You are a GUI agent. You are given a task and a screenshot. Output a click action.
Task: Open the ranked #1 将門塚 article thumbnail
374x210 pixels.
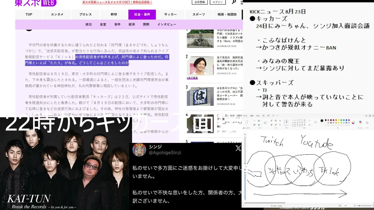point(200,38)
